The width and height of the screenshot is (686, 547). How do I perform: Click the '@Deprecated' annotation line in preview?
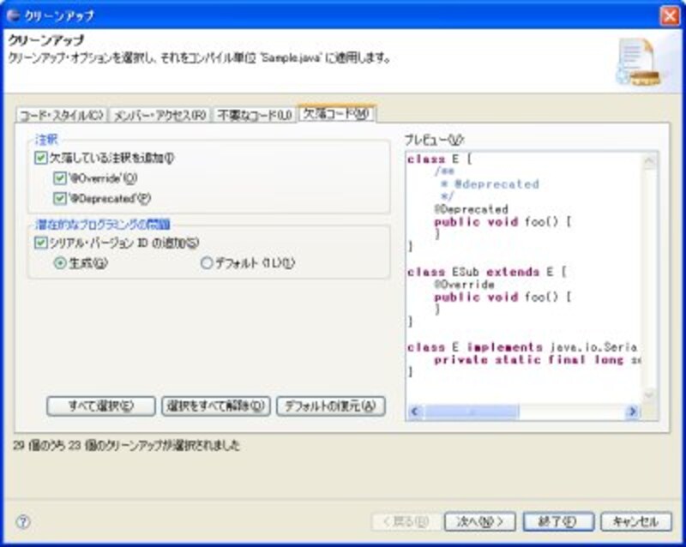click(x=471, y=209)
